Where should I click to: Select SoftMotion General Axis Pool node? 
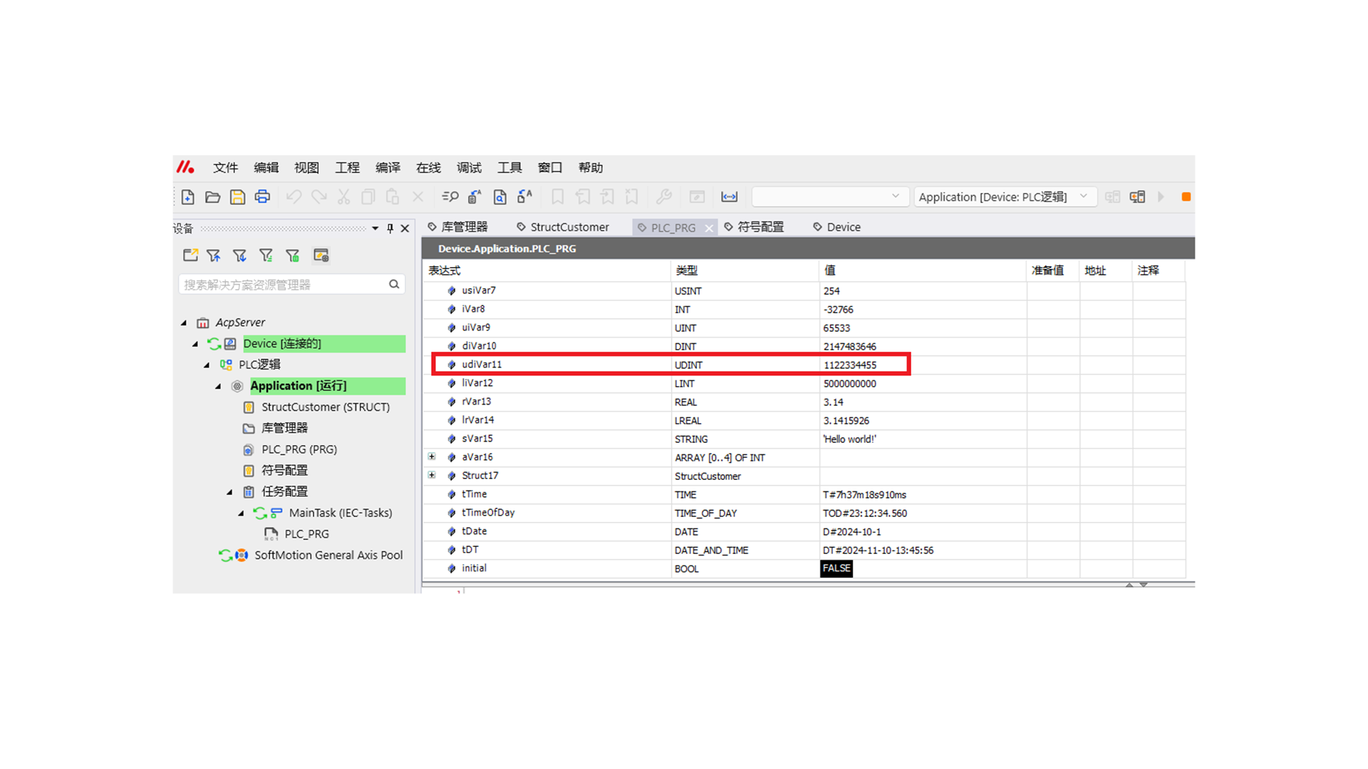click(328, 555)
